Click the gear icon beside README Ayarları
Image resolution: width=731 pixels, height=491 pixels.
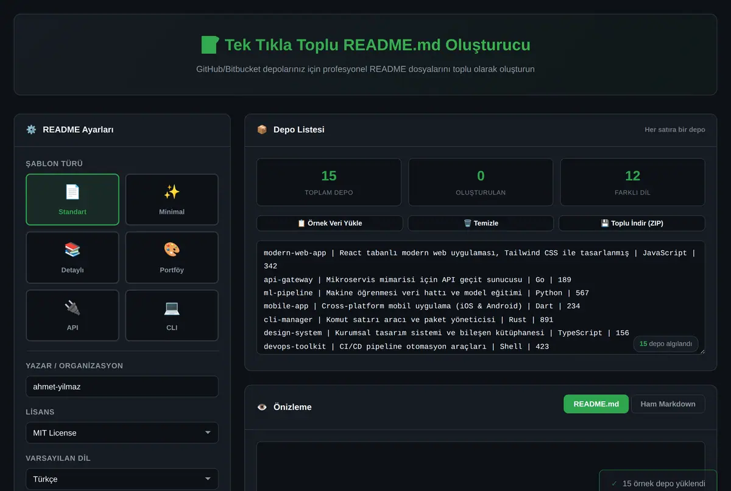(31, 130)
